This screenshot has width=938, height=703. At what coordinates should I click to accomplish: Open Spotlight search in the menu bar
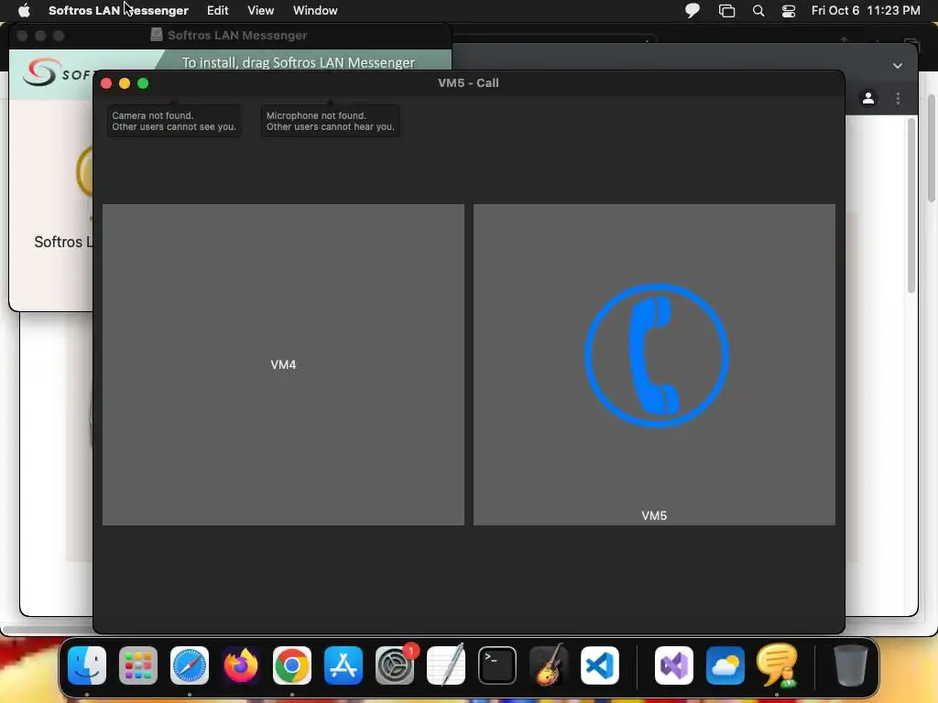(758, 10)
